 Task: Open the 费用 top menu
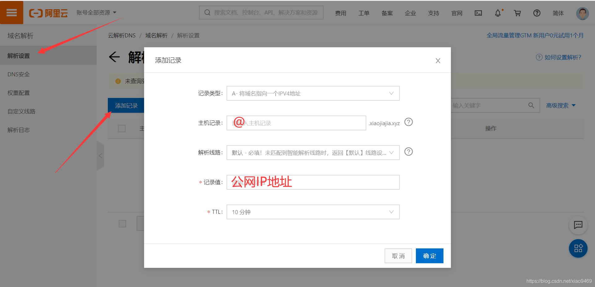pos(341,13)
